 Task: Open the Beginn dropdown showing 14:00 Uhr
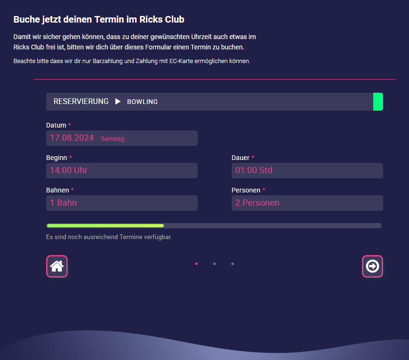coord(121,170)
